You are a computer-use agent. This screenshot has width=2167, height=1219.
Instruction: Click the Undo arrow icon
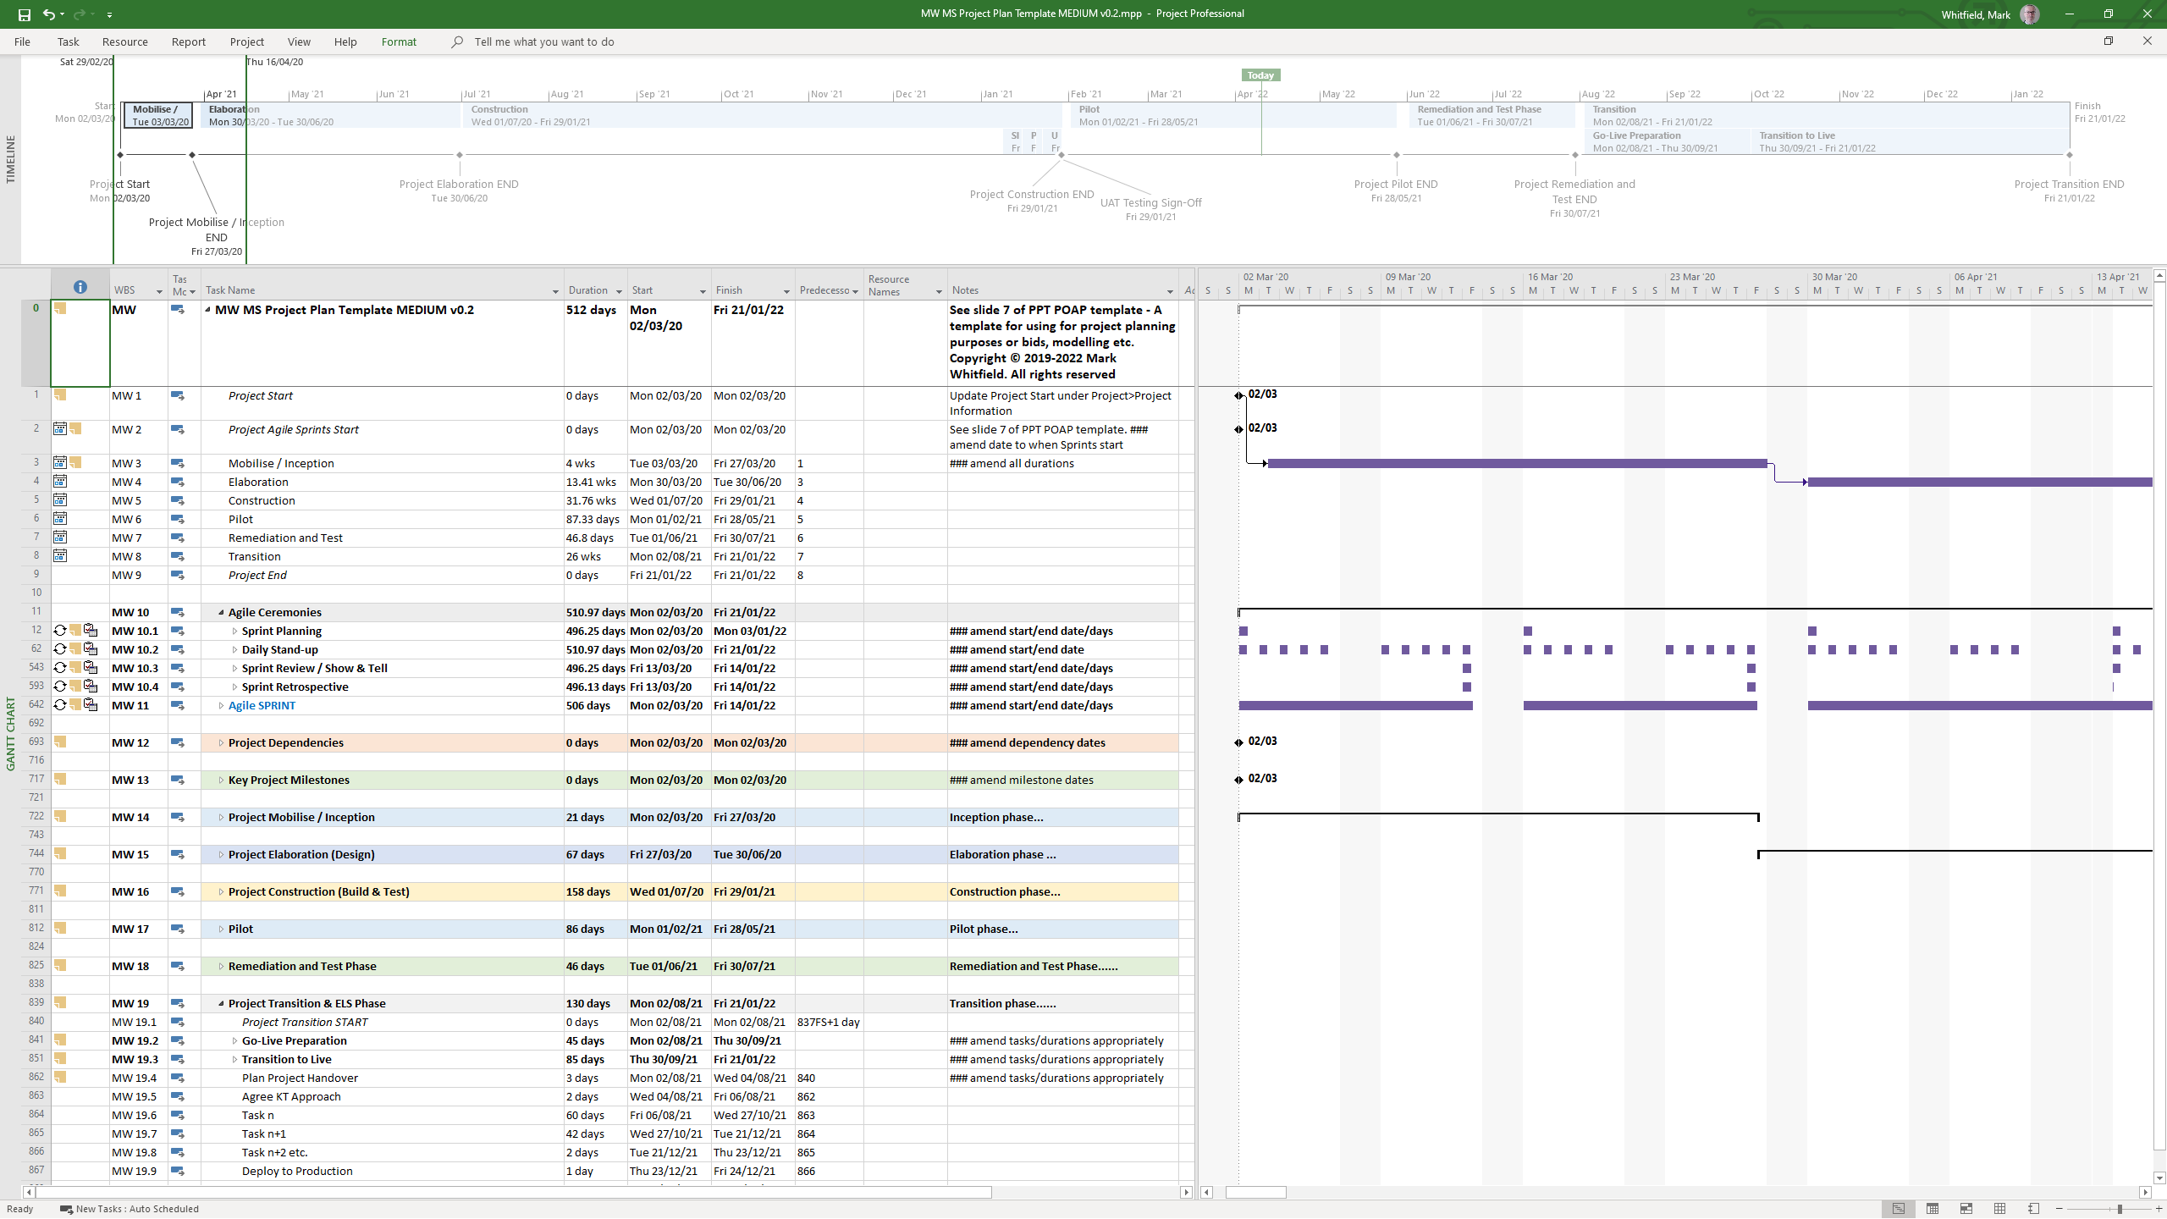coord(49,14)
